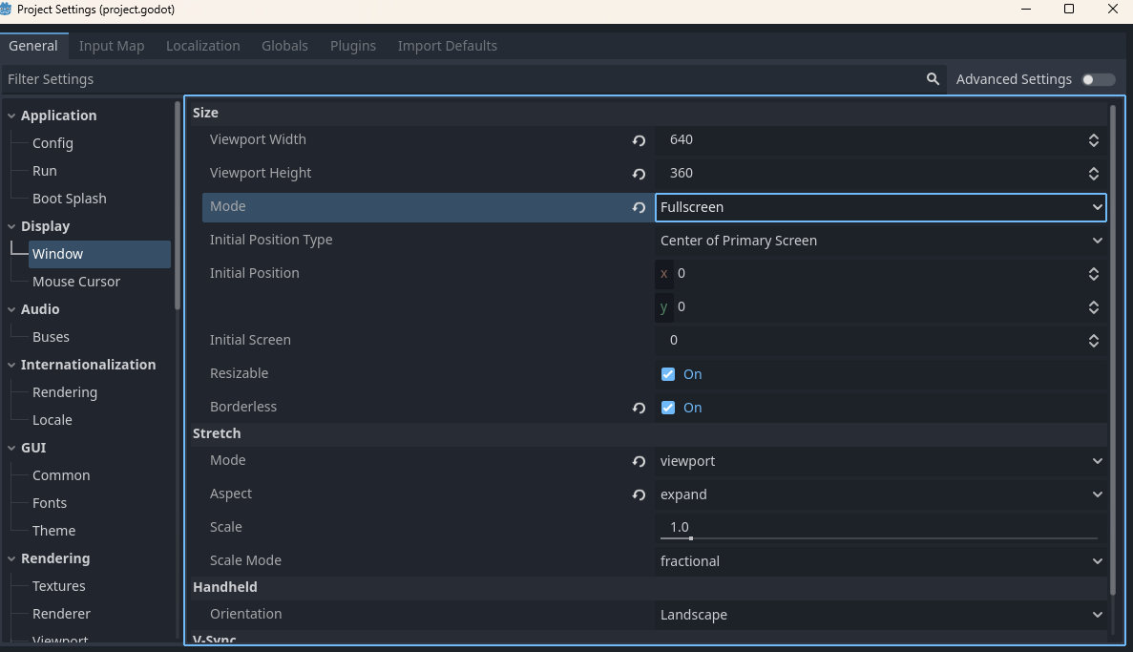Viewport: 1133px width, 652px height.
Task: Collapse the Application tree section
Action: point(11,116)
